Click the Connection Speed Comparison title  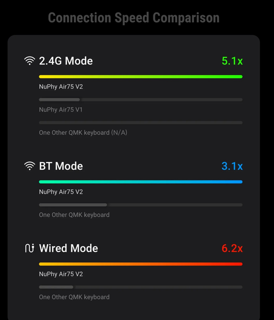coord(134,18)
